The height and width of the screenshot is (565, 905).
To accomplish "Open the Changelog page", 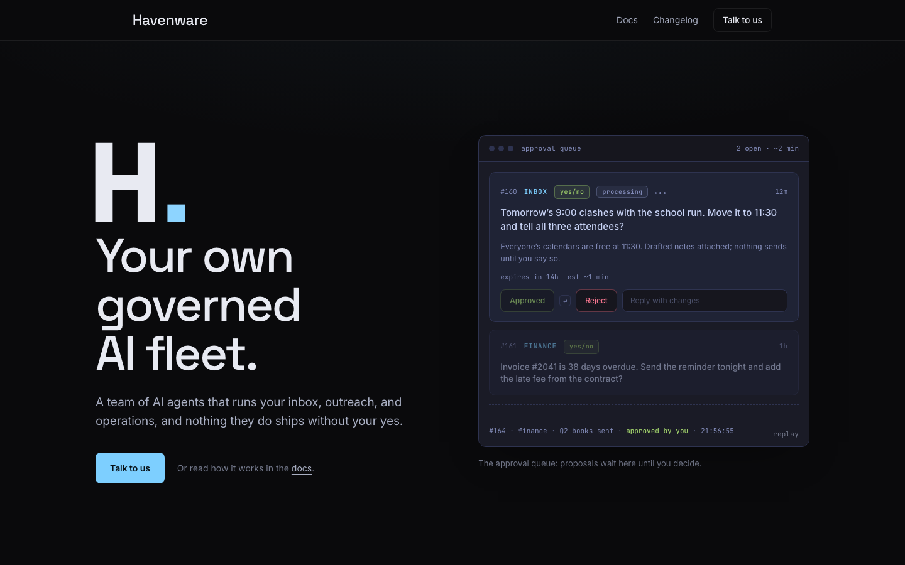I will tap(675, 20).
